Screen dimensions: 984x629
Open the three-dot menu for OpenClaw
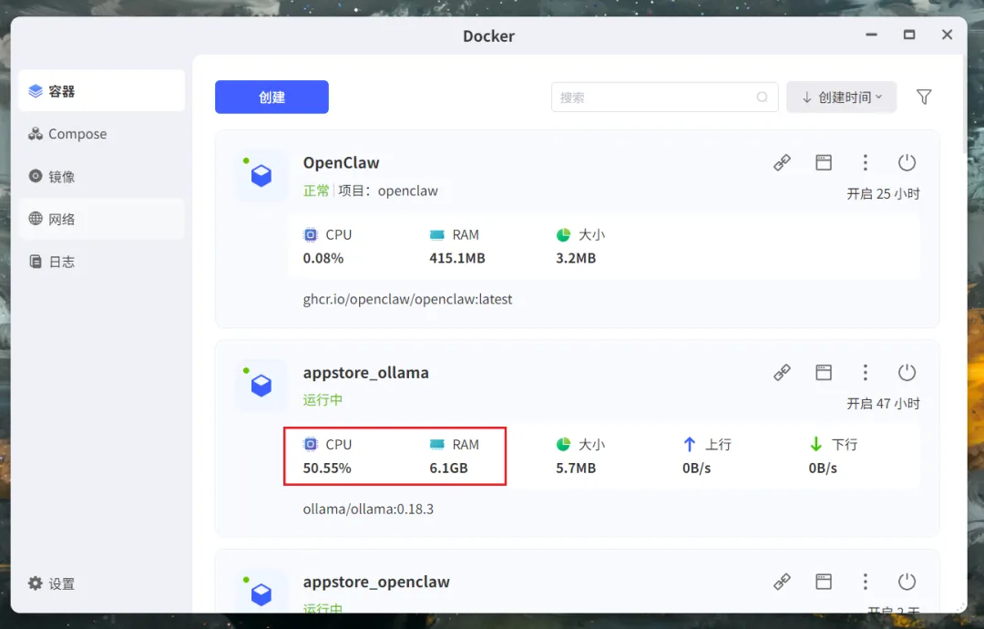(x=865, y=162)
